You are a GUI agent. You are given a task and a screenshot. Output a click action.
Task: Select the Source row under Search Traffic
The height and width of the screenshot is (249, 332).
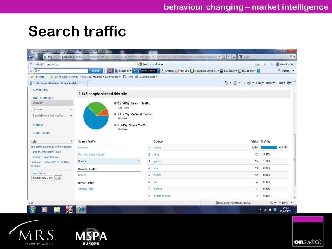109,161
